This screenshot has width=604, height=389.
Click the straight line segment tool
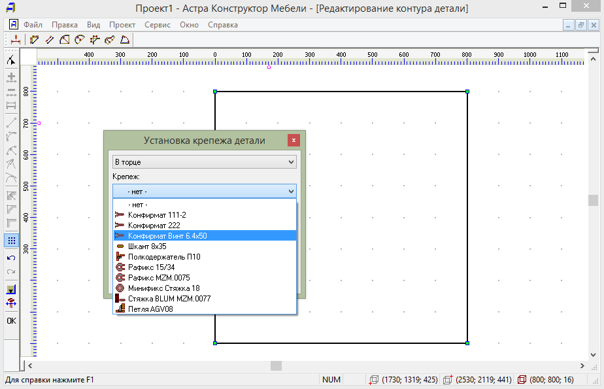11,122
